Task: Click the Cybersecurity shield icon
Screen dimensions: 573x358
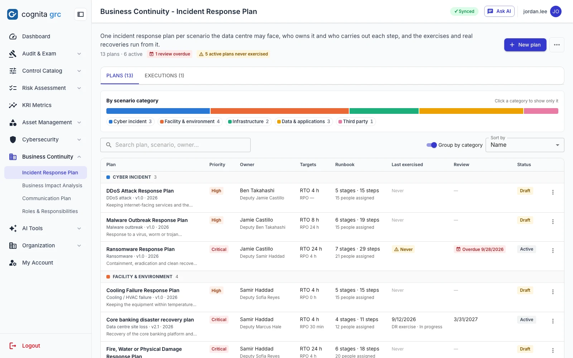Action: 13,140
